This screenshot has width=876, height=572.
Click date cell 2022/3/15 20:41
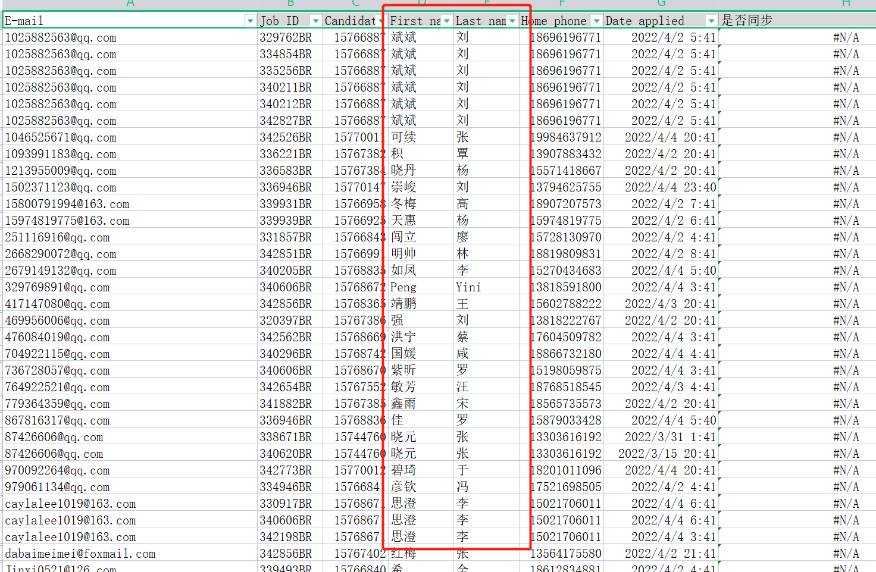click(667, 454)
